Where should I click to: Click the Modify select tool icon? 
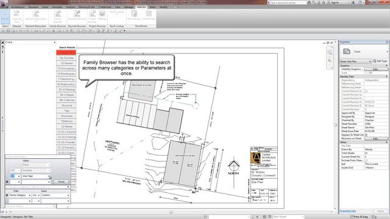(5, 16)
